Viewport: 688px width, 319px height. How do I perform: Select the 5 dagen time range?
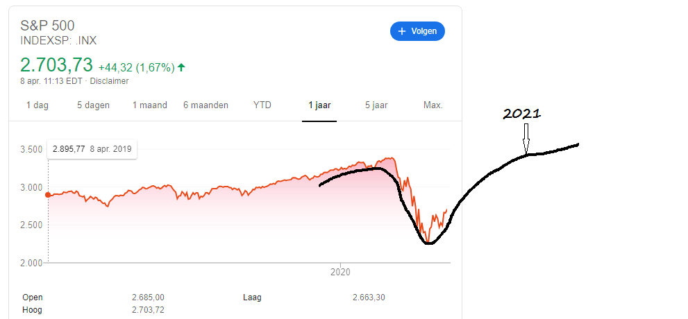94,105
